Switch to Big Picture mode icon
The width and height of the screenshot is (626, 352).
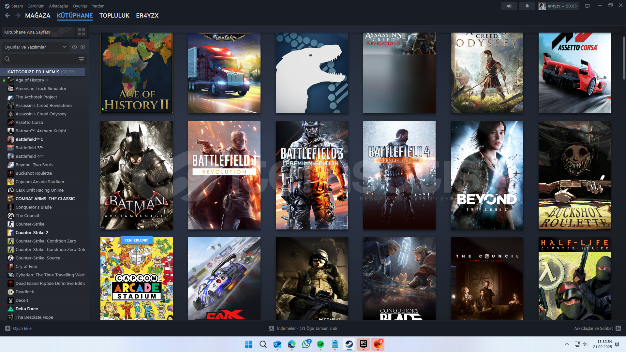[587, 6]
